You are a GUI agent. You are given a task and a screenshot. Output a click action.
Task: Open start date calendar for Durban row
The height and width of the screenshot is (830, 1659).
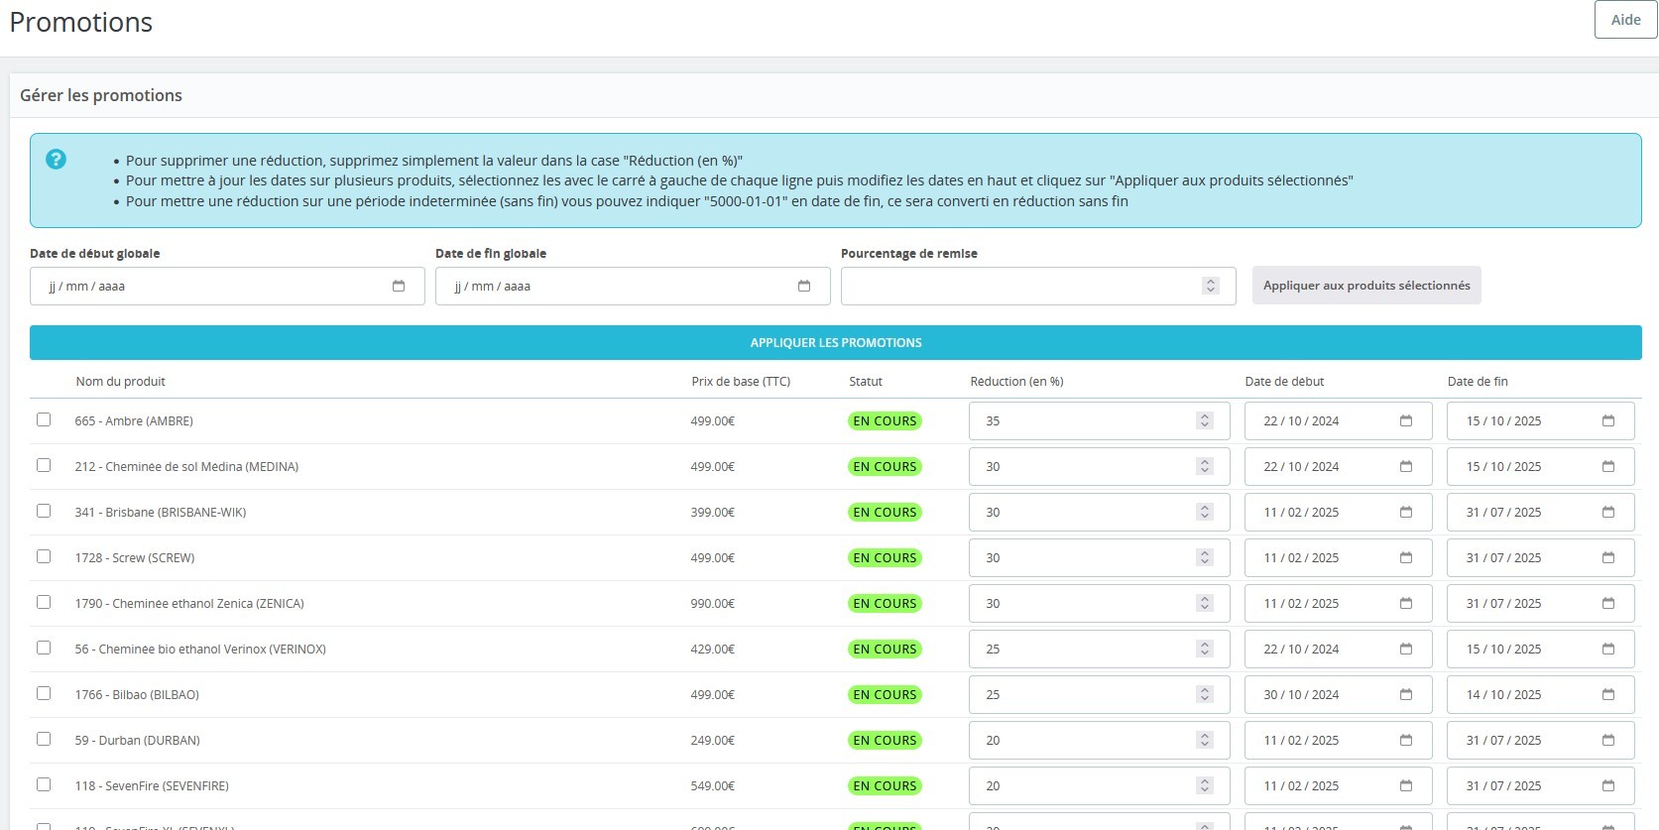click(1406, 740)
